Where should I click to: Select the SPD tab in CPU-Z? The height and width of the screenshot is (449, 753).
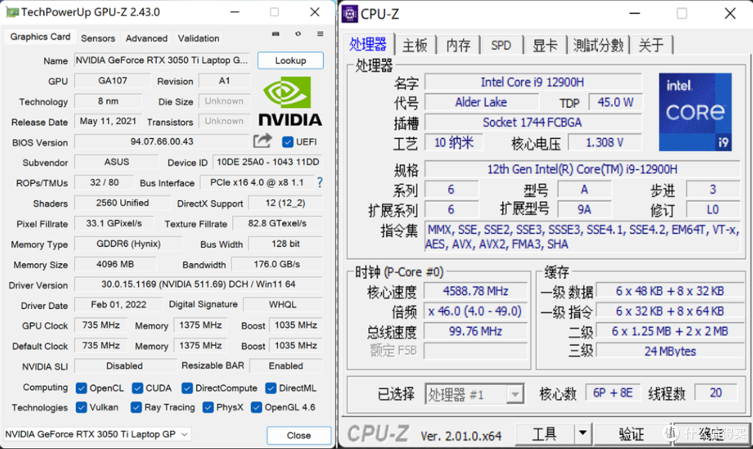pyautogui.click(x=501, y=45)
